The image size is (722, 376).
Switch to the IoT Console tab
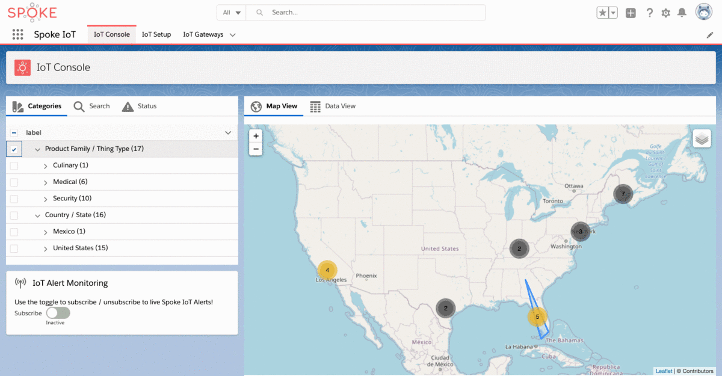click(x=112, y=34)
